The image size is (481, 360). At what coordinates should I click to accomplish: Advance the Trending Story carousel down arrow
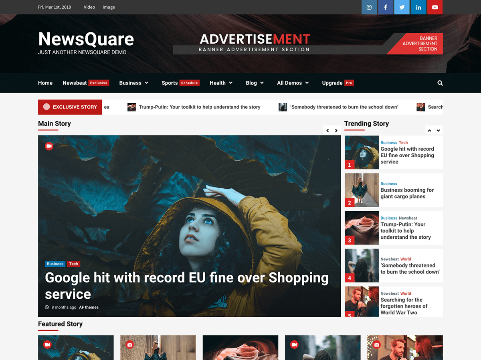click(x=438, y=130)
